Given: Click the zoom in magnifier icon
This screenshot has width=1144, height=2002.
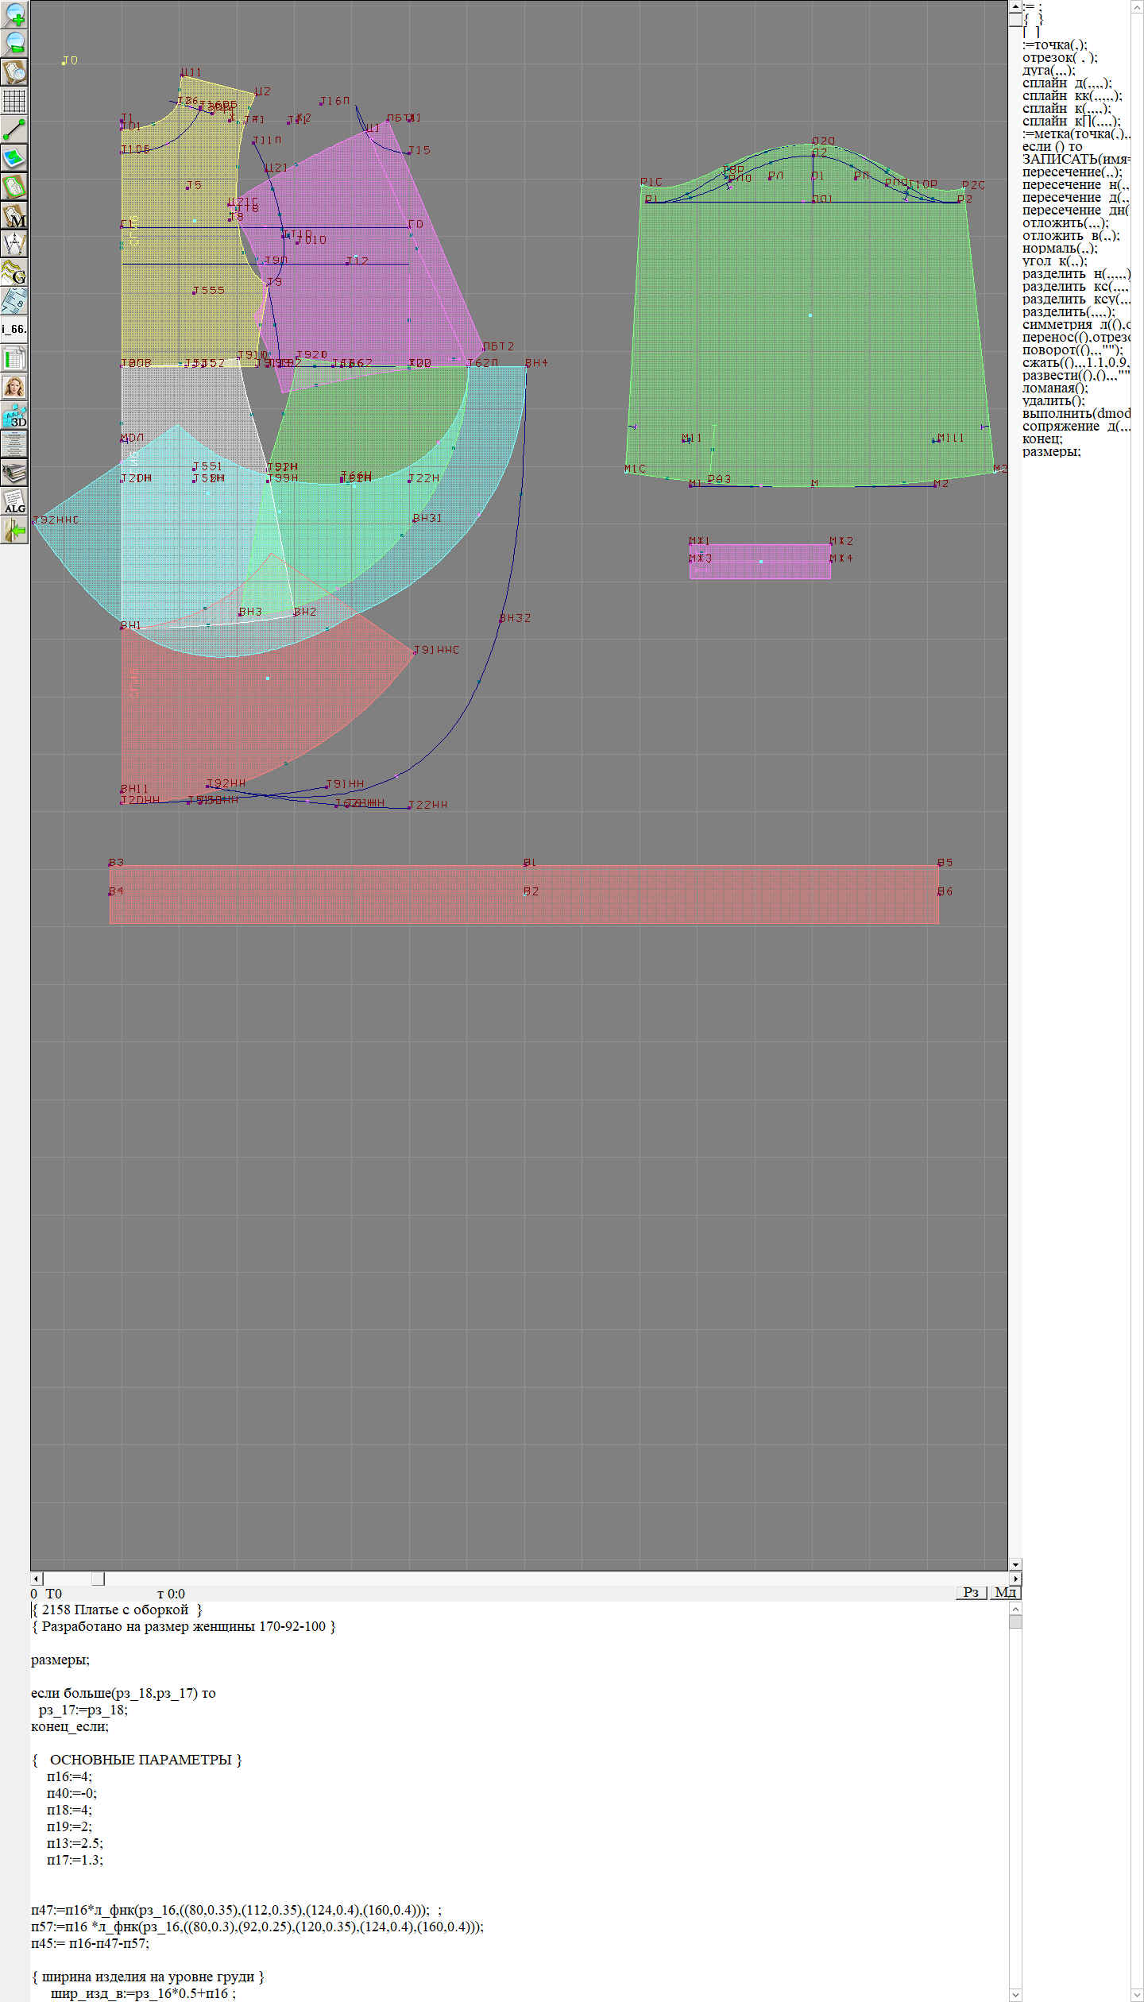Looking at the screenshot, I should 14,14.
